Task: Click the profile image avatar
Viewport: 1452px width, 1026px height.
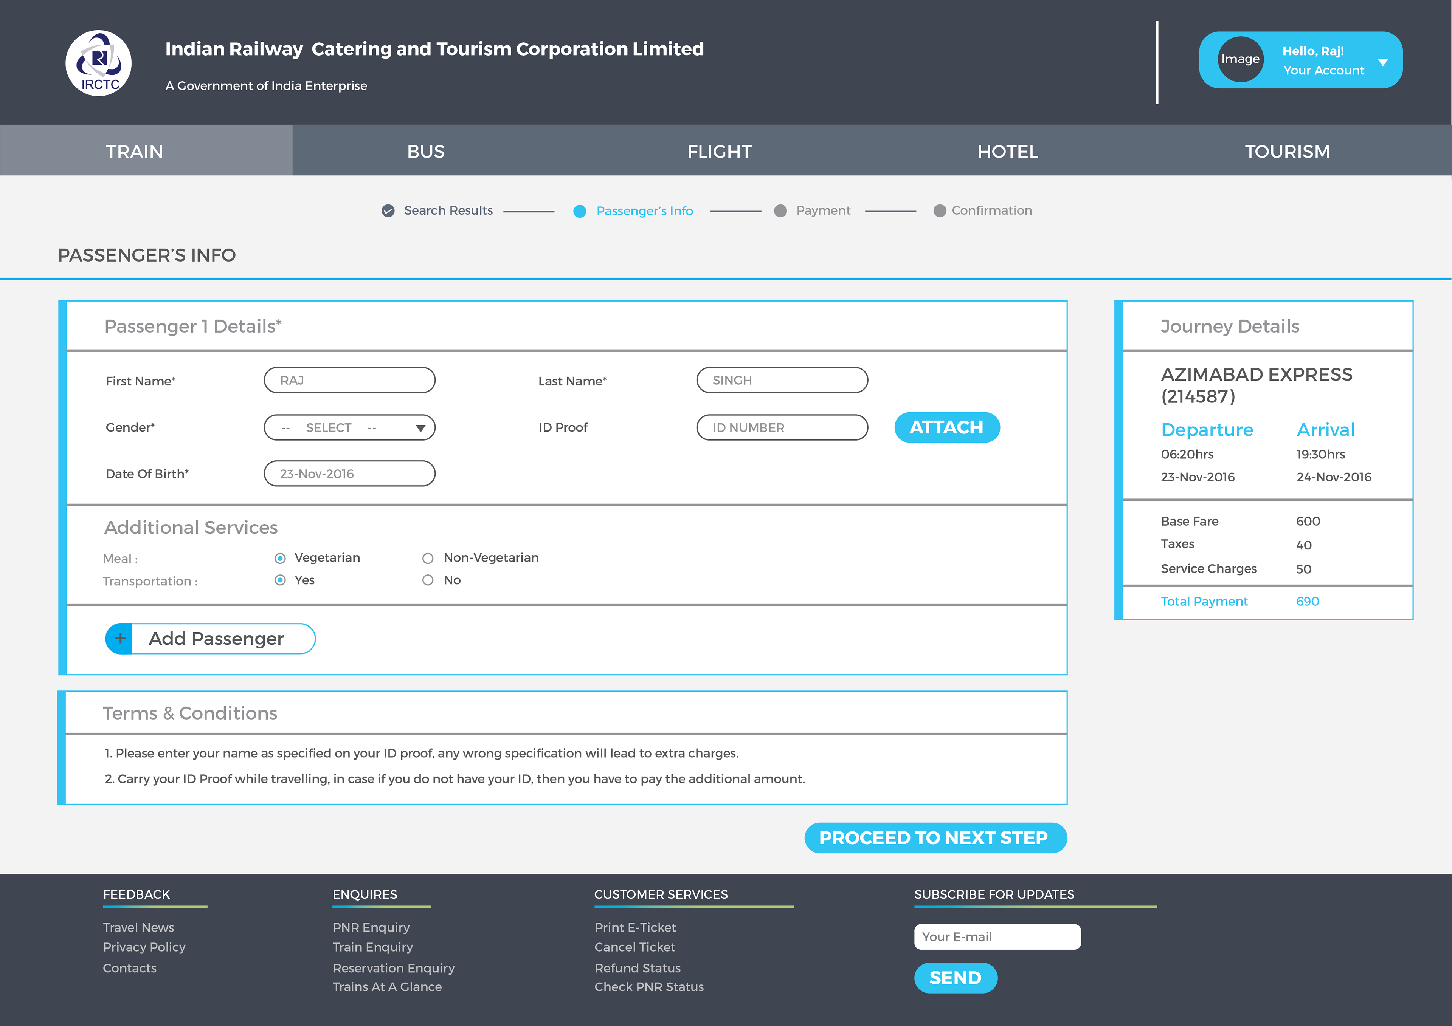Action: tap(1240, 59)
